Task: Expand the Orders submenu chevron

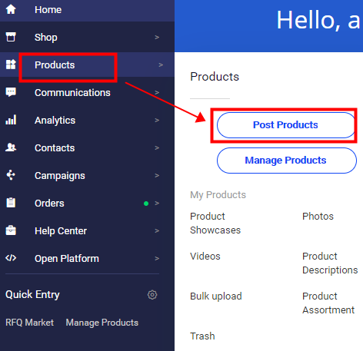Action: click(157, 203)
